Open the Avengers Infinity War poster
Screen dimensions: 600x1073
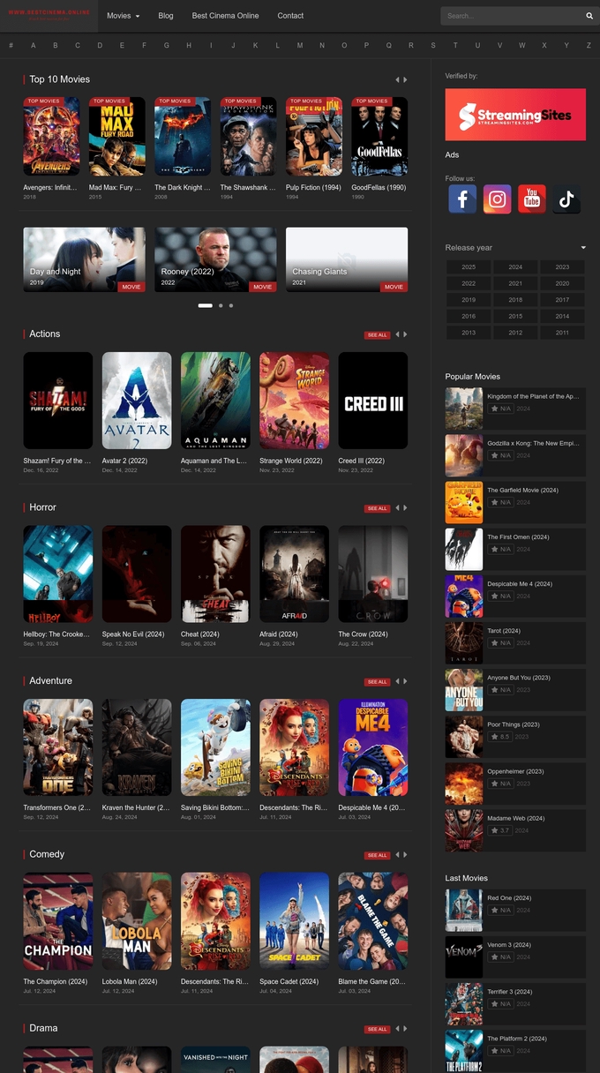click(51, 137)
